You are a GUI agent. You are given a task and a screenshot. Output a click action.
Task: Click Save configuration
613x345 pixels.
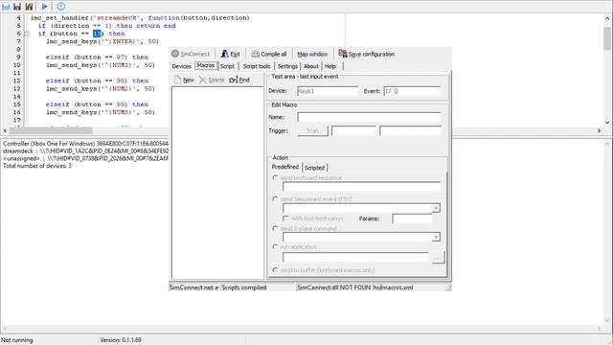367,54
